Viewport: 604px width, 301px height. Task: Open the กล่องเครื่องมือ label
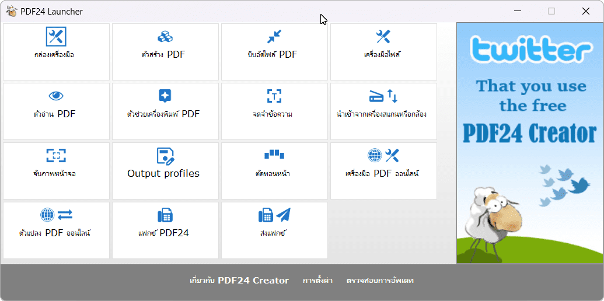pyautogui.click(x=54, y=55)
